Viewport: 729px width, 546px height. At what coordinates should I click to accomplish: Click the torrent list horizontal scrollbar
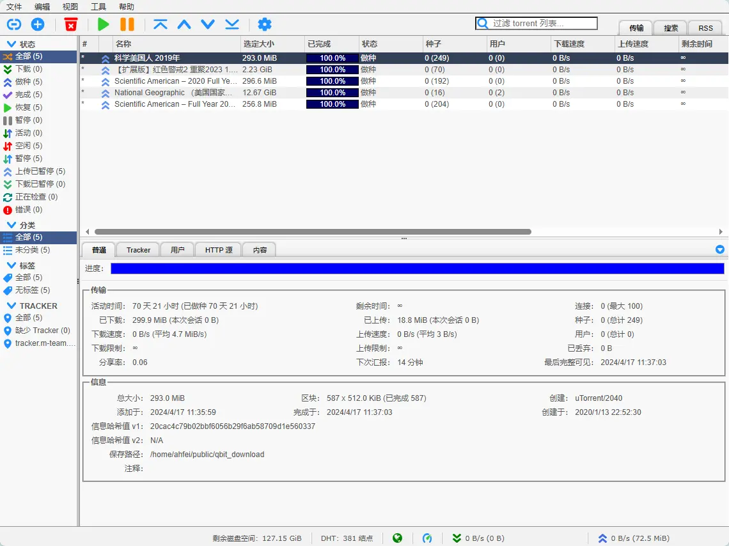click(313, 232)
